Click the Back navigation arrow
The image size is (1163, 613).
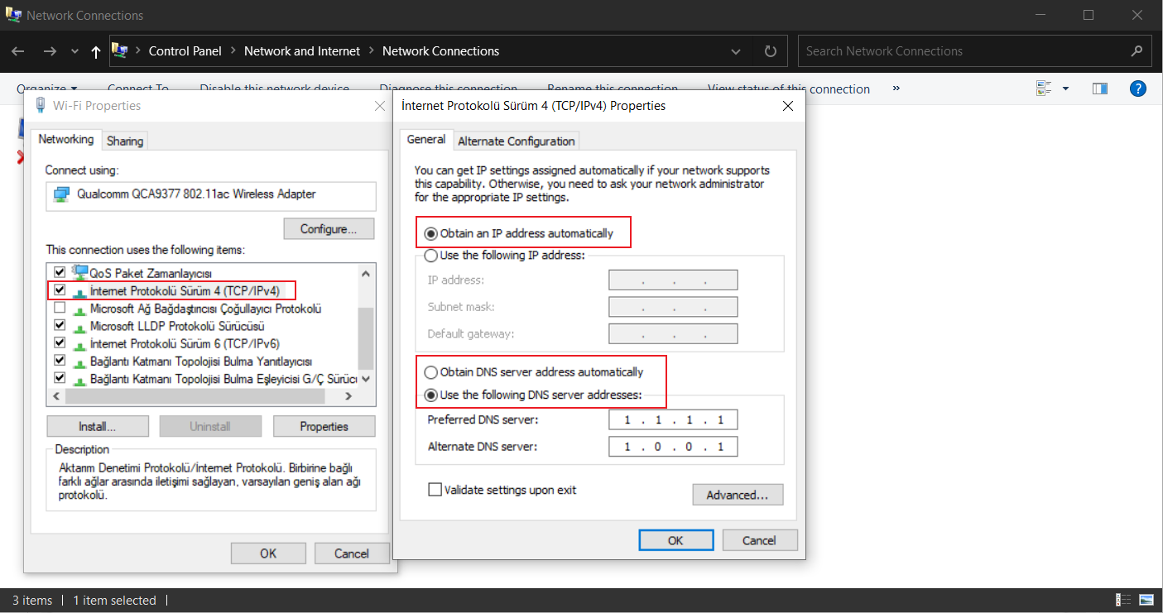[18, 51]
